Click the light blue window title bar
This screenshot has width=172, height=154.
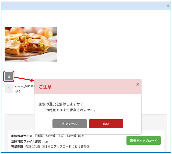coord(83,6)
